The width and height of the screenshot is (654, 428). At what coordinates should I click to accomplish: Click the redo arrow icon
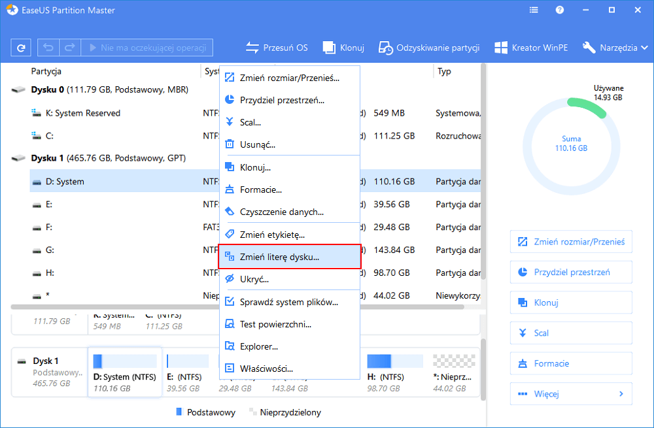point(70,48)
